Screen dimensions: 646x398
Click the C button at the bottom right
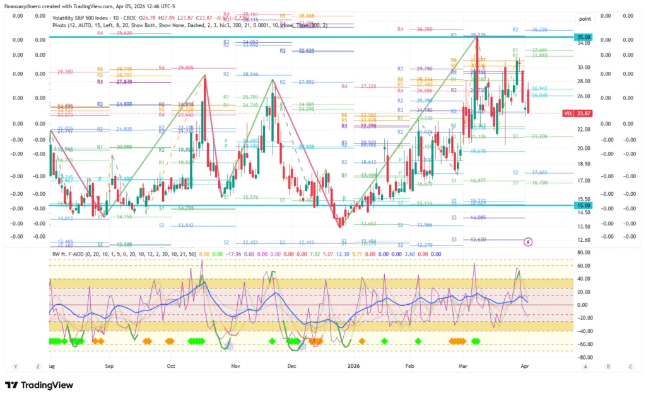pyautogui.click(x=630, y=366)
